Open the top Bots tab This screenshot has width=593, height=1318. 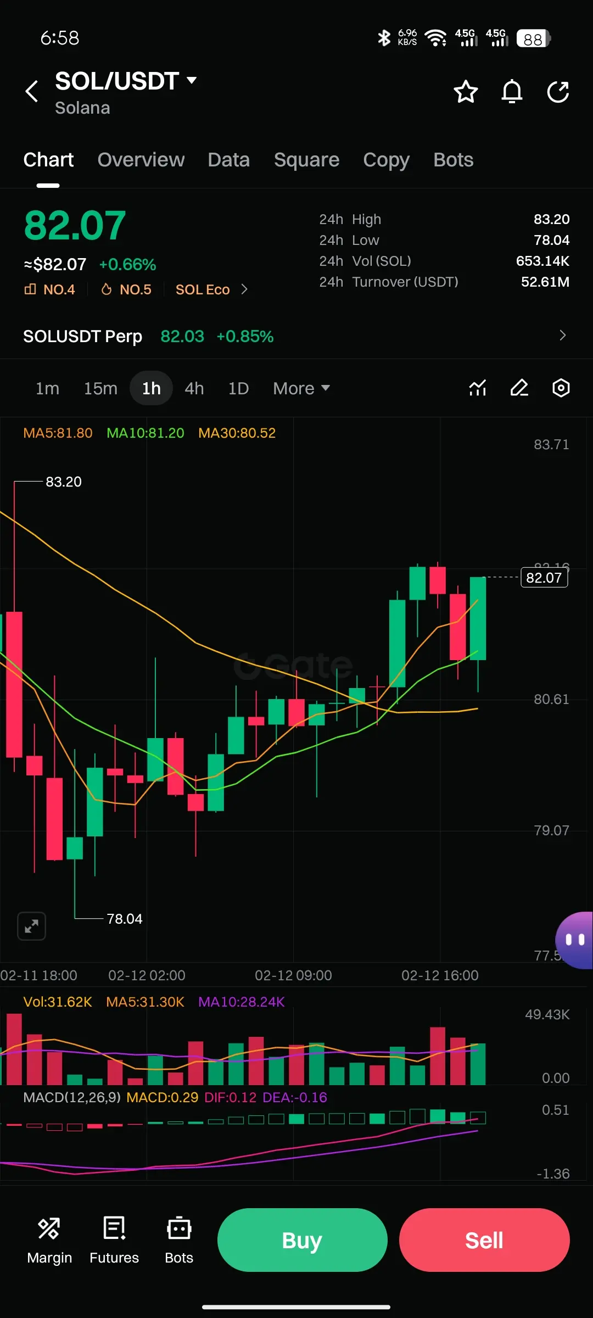point(453,160)
